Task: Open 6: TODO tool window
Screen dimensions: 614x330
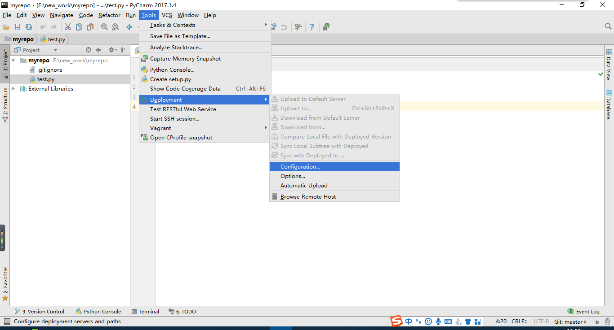Action: tap(182, 312)
